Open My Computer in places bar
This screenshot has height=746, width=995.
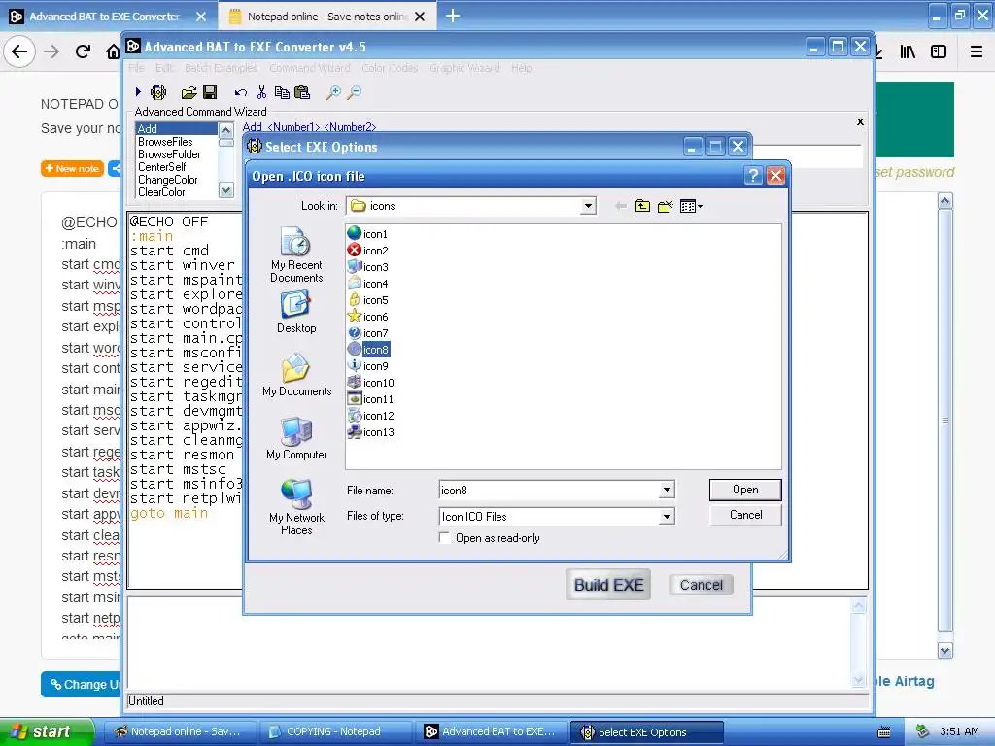(x=296, y=438)
